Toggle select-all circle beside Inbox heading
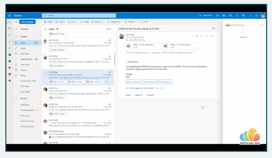272x158 pixels. (45, 29)
